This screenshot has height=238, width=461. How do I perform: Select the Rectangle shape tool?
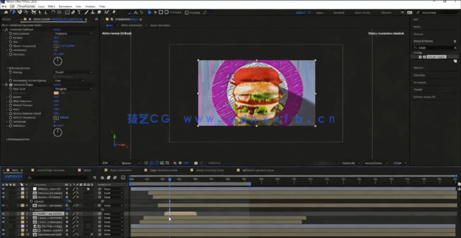coord(67,13)
